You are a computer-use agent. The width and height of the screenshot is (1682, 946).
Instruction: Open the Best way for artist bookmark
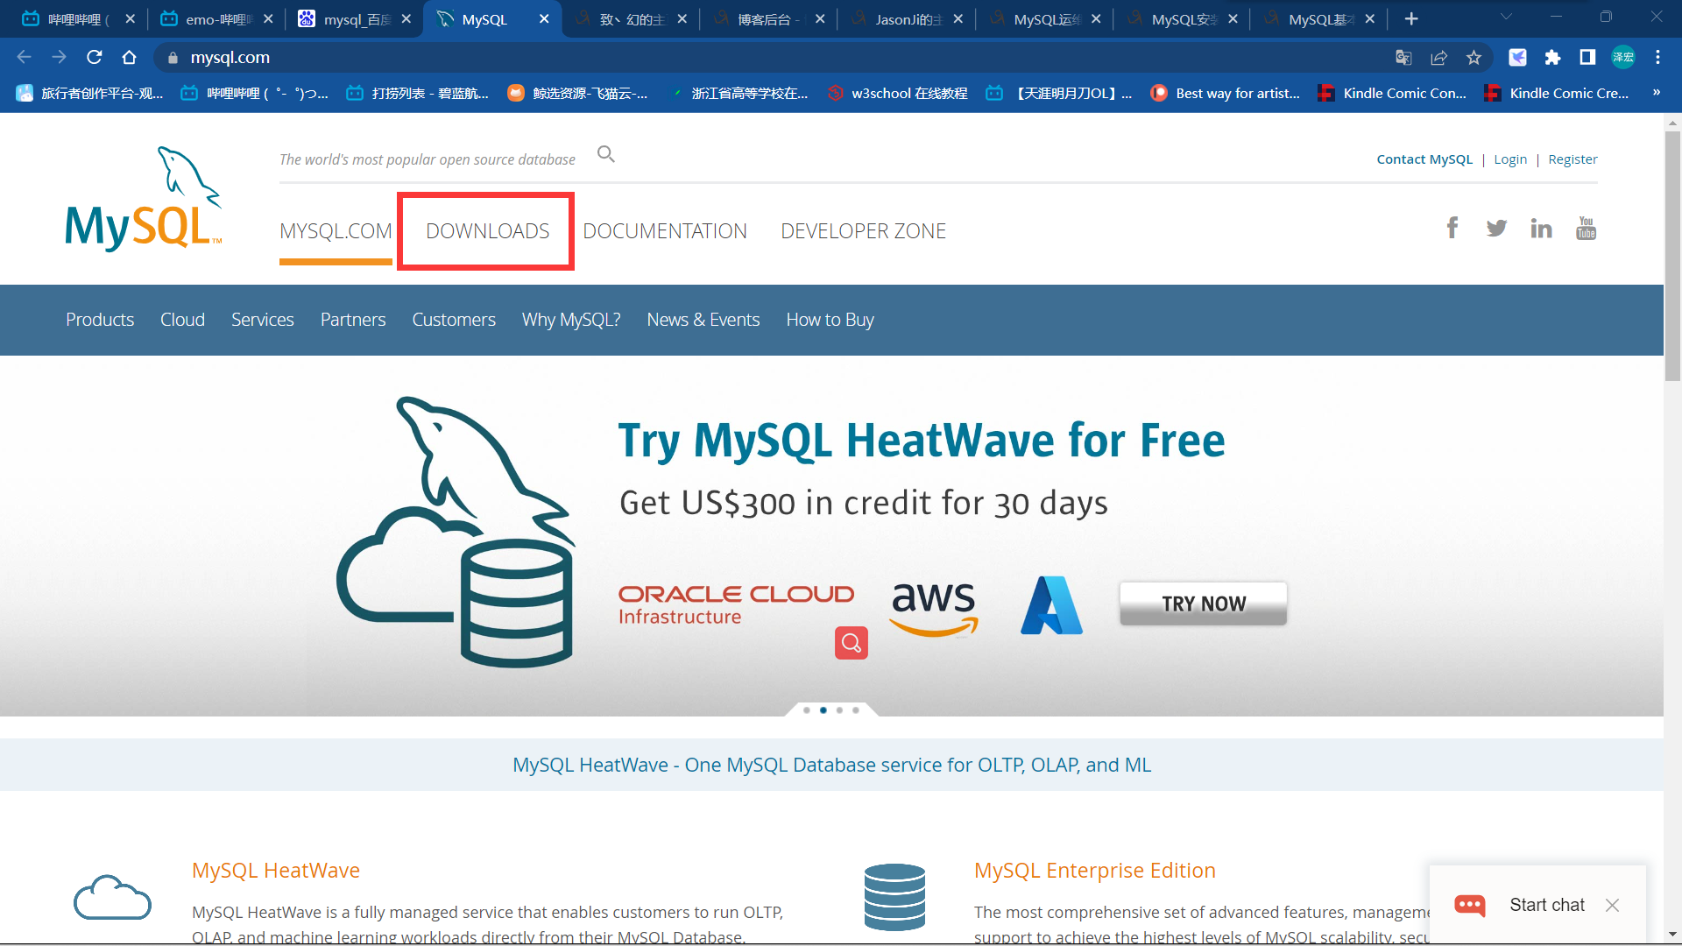(1225, 93)
